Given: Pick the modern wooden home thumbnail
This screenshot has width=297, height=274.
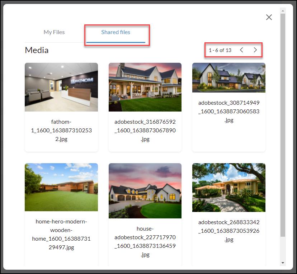Looking at the screenshot, I should (61, 187).
